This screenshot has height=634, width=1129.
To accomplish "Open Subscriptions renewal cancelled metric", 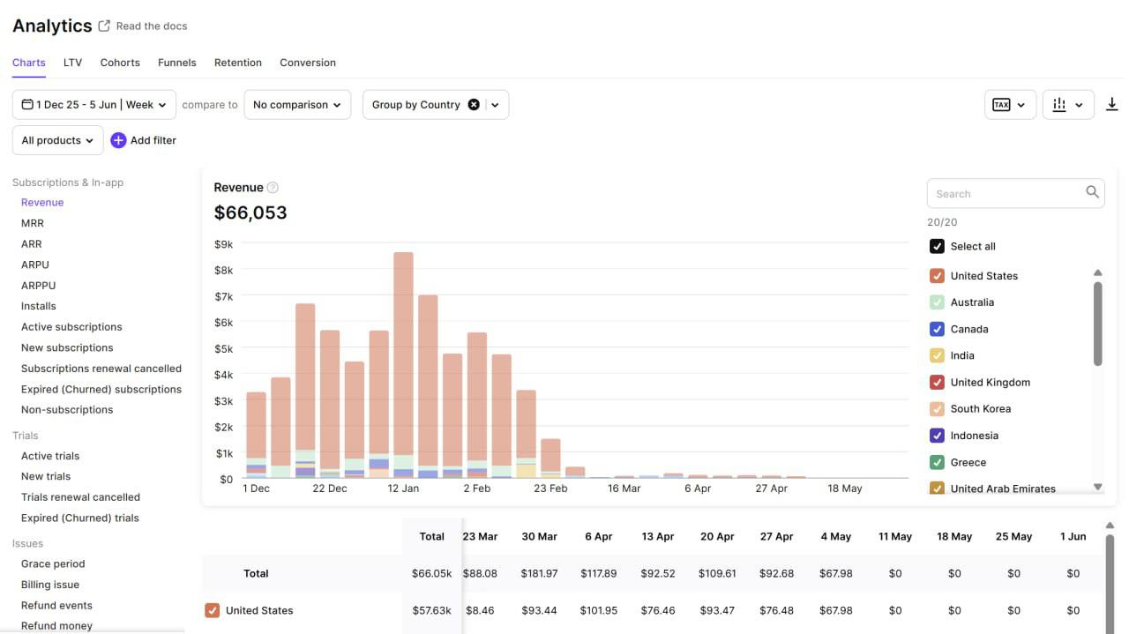I will pyautogui.click(x=101, y=369).
